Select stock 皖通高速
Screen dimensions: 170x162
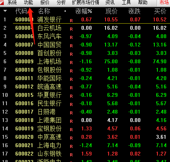click(x=50, y=87)
